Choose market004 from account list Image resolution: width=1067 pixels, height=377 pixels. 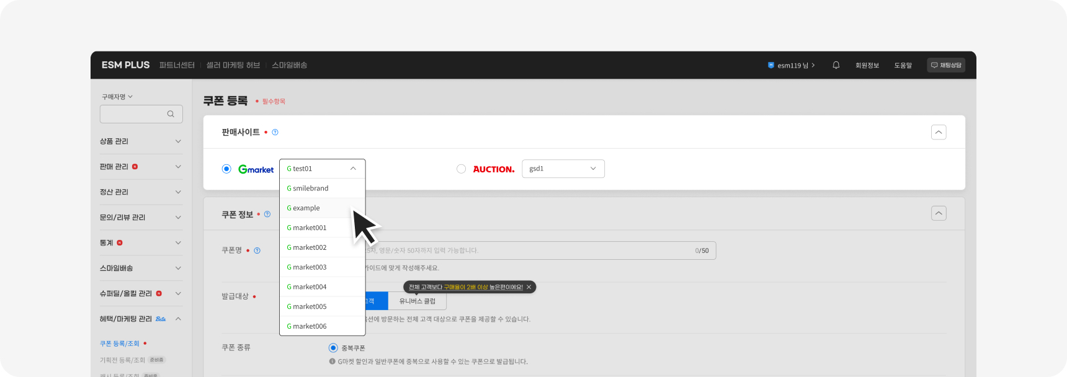[x=323, y=287]
